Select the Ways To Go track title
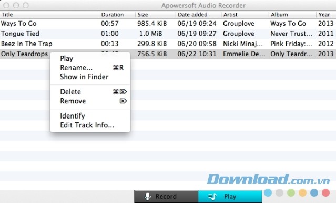The height and width of the screenshot is (203, 336). 18,23
